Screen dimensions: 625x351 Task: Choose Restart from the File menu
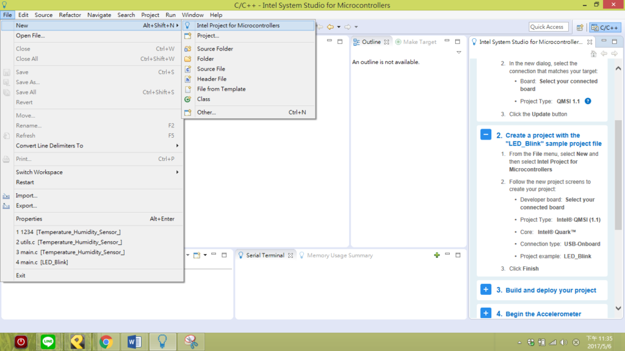[x=92, y=182]
